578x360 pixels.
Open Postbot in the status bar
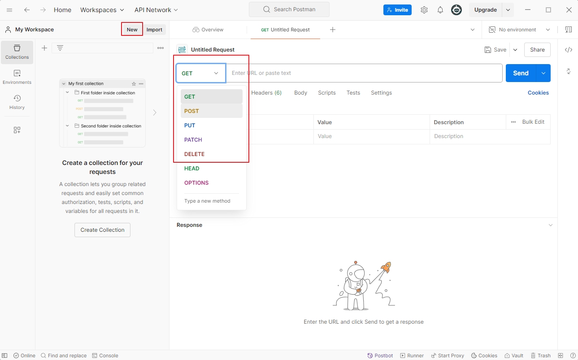(380, 356)
